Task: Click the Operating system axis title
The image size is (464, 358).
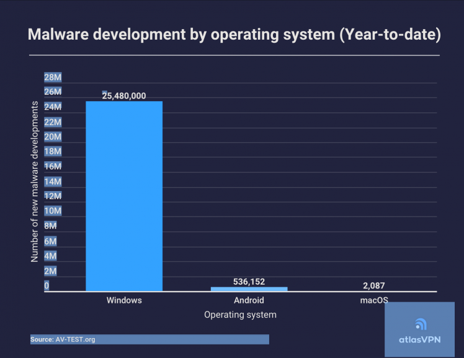Action: (240, 315)
